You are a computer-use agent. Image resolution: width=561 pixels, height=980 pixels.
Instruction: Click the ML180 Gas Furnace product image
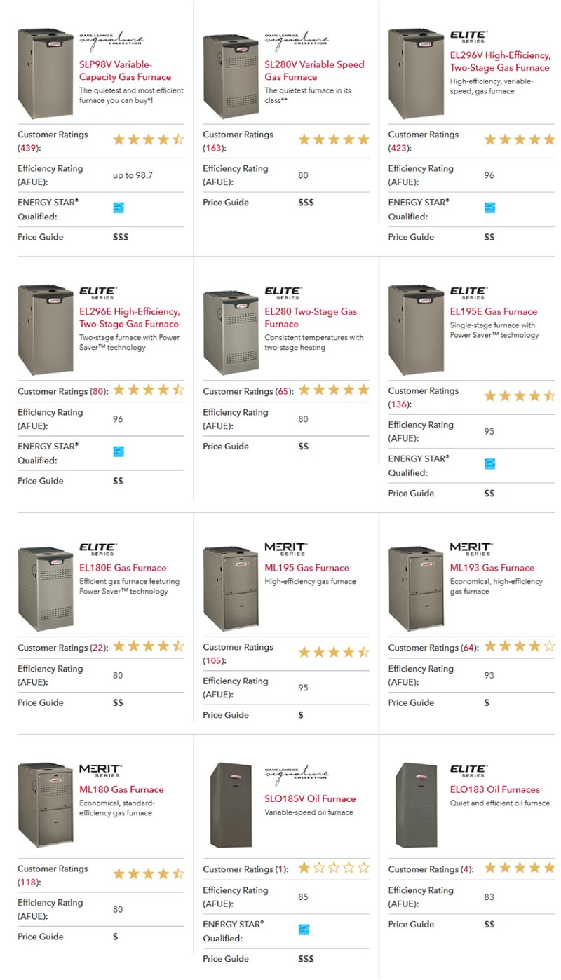(46, 806)
